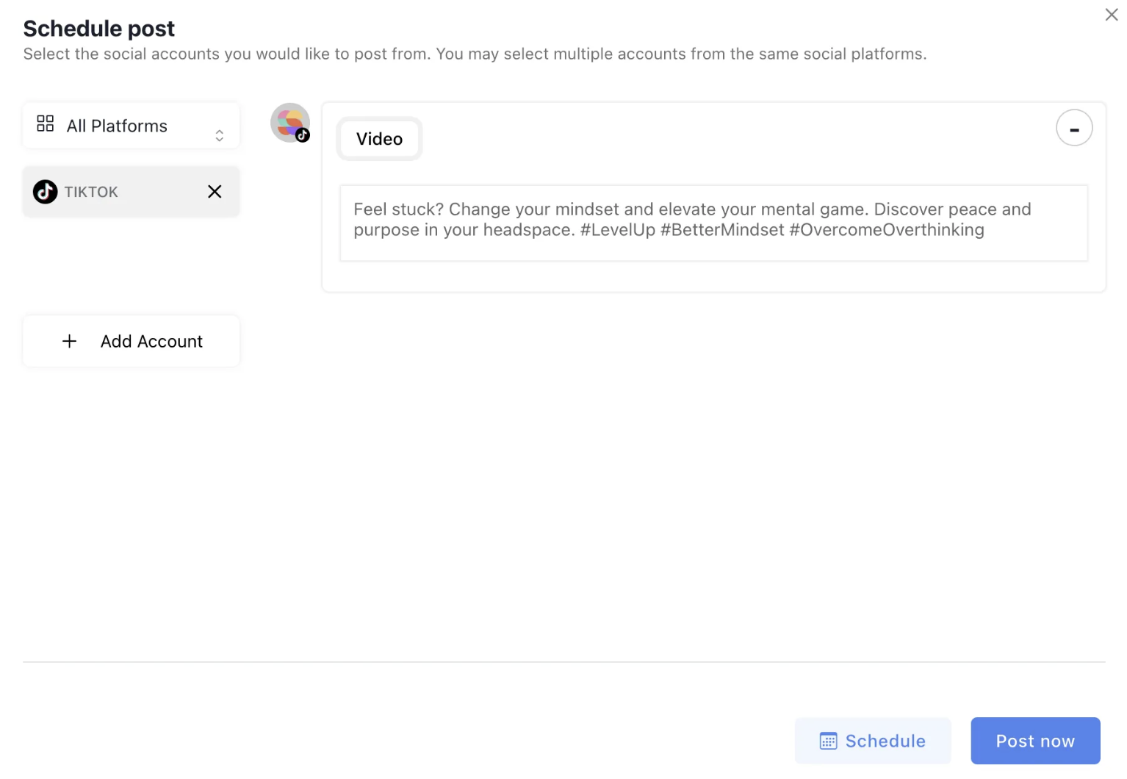Image resolution: width=1127 pixels, height=779 pixels.
Task: Click the up-down chevron of All Platforms
Action: pos(219,135)
